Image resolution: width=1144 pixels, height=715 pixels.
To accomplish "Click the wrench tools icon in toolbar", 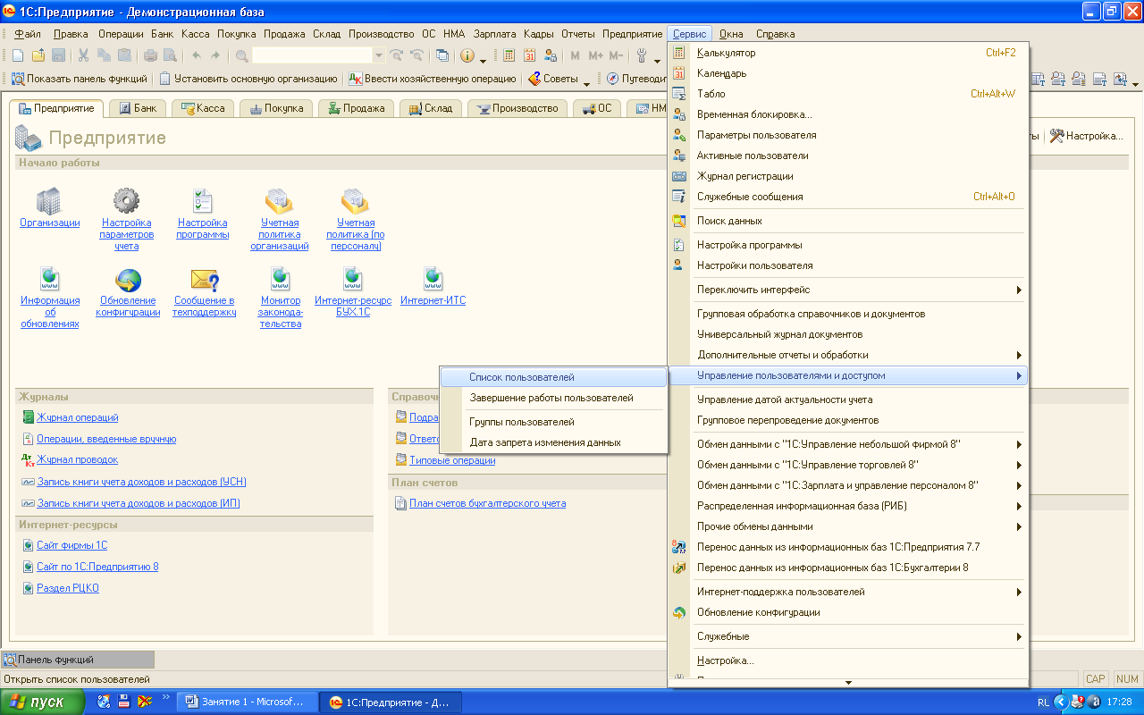I will click(x=642, y=55).
